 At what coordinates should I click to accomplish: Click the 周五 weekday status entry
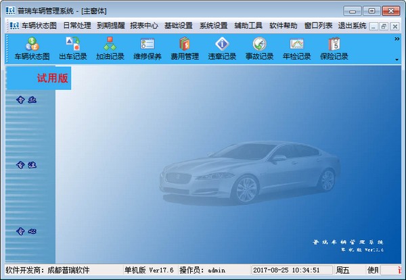(x=342, y=270)
